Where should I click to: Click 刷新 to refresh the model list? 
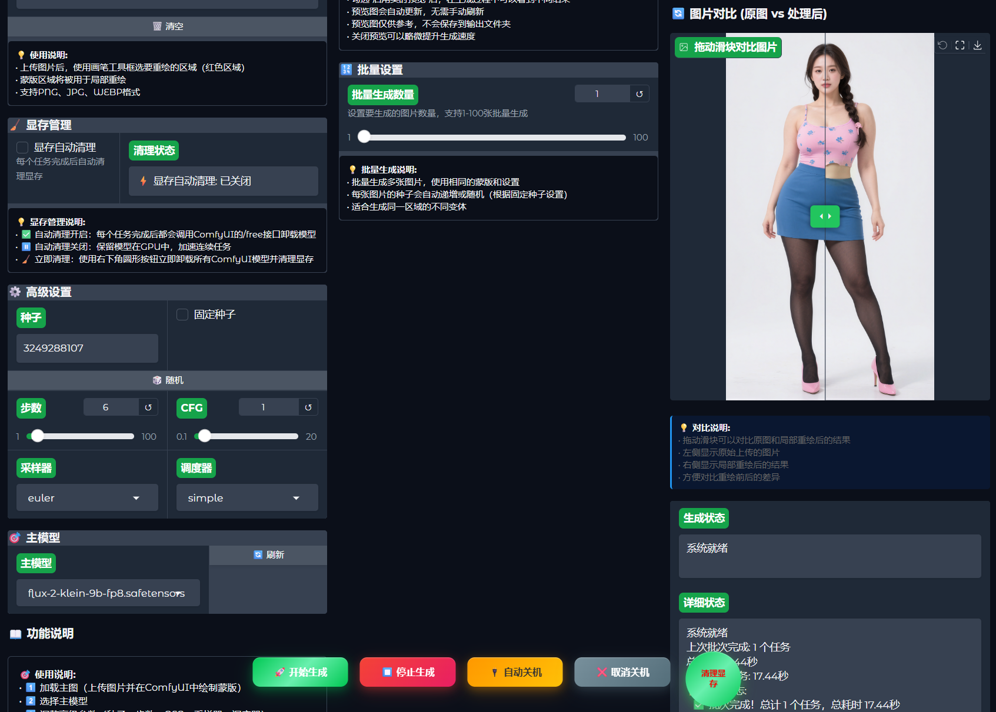(268, 554)
